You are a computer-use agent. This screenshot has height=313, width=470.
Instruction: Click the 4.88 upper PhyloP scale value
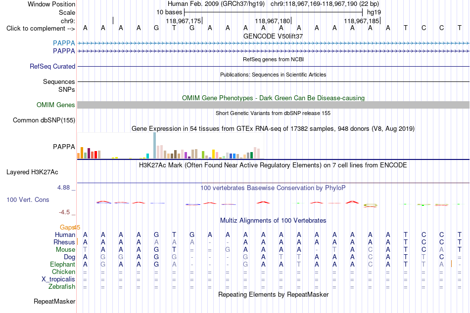point(63,188)
